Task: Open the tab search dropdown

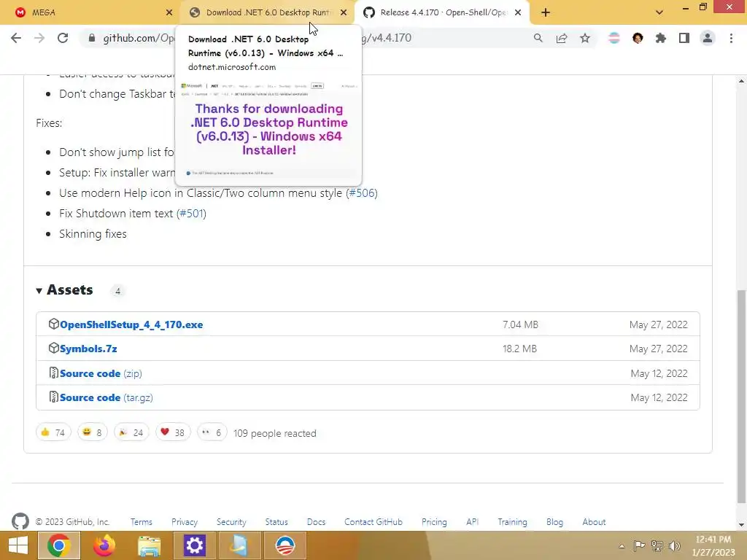Action: 659,12
